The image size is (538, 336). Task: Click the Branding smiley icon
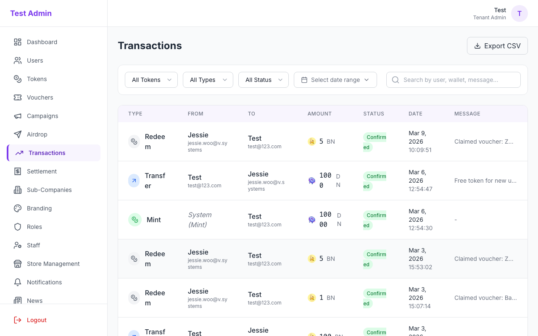click(17, 208)
